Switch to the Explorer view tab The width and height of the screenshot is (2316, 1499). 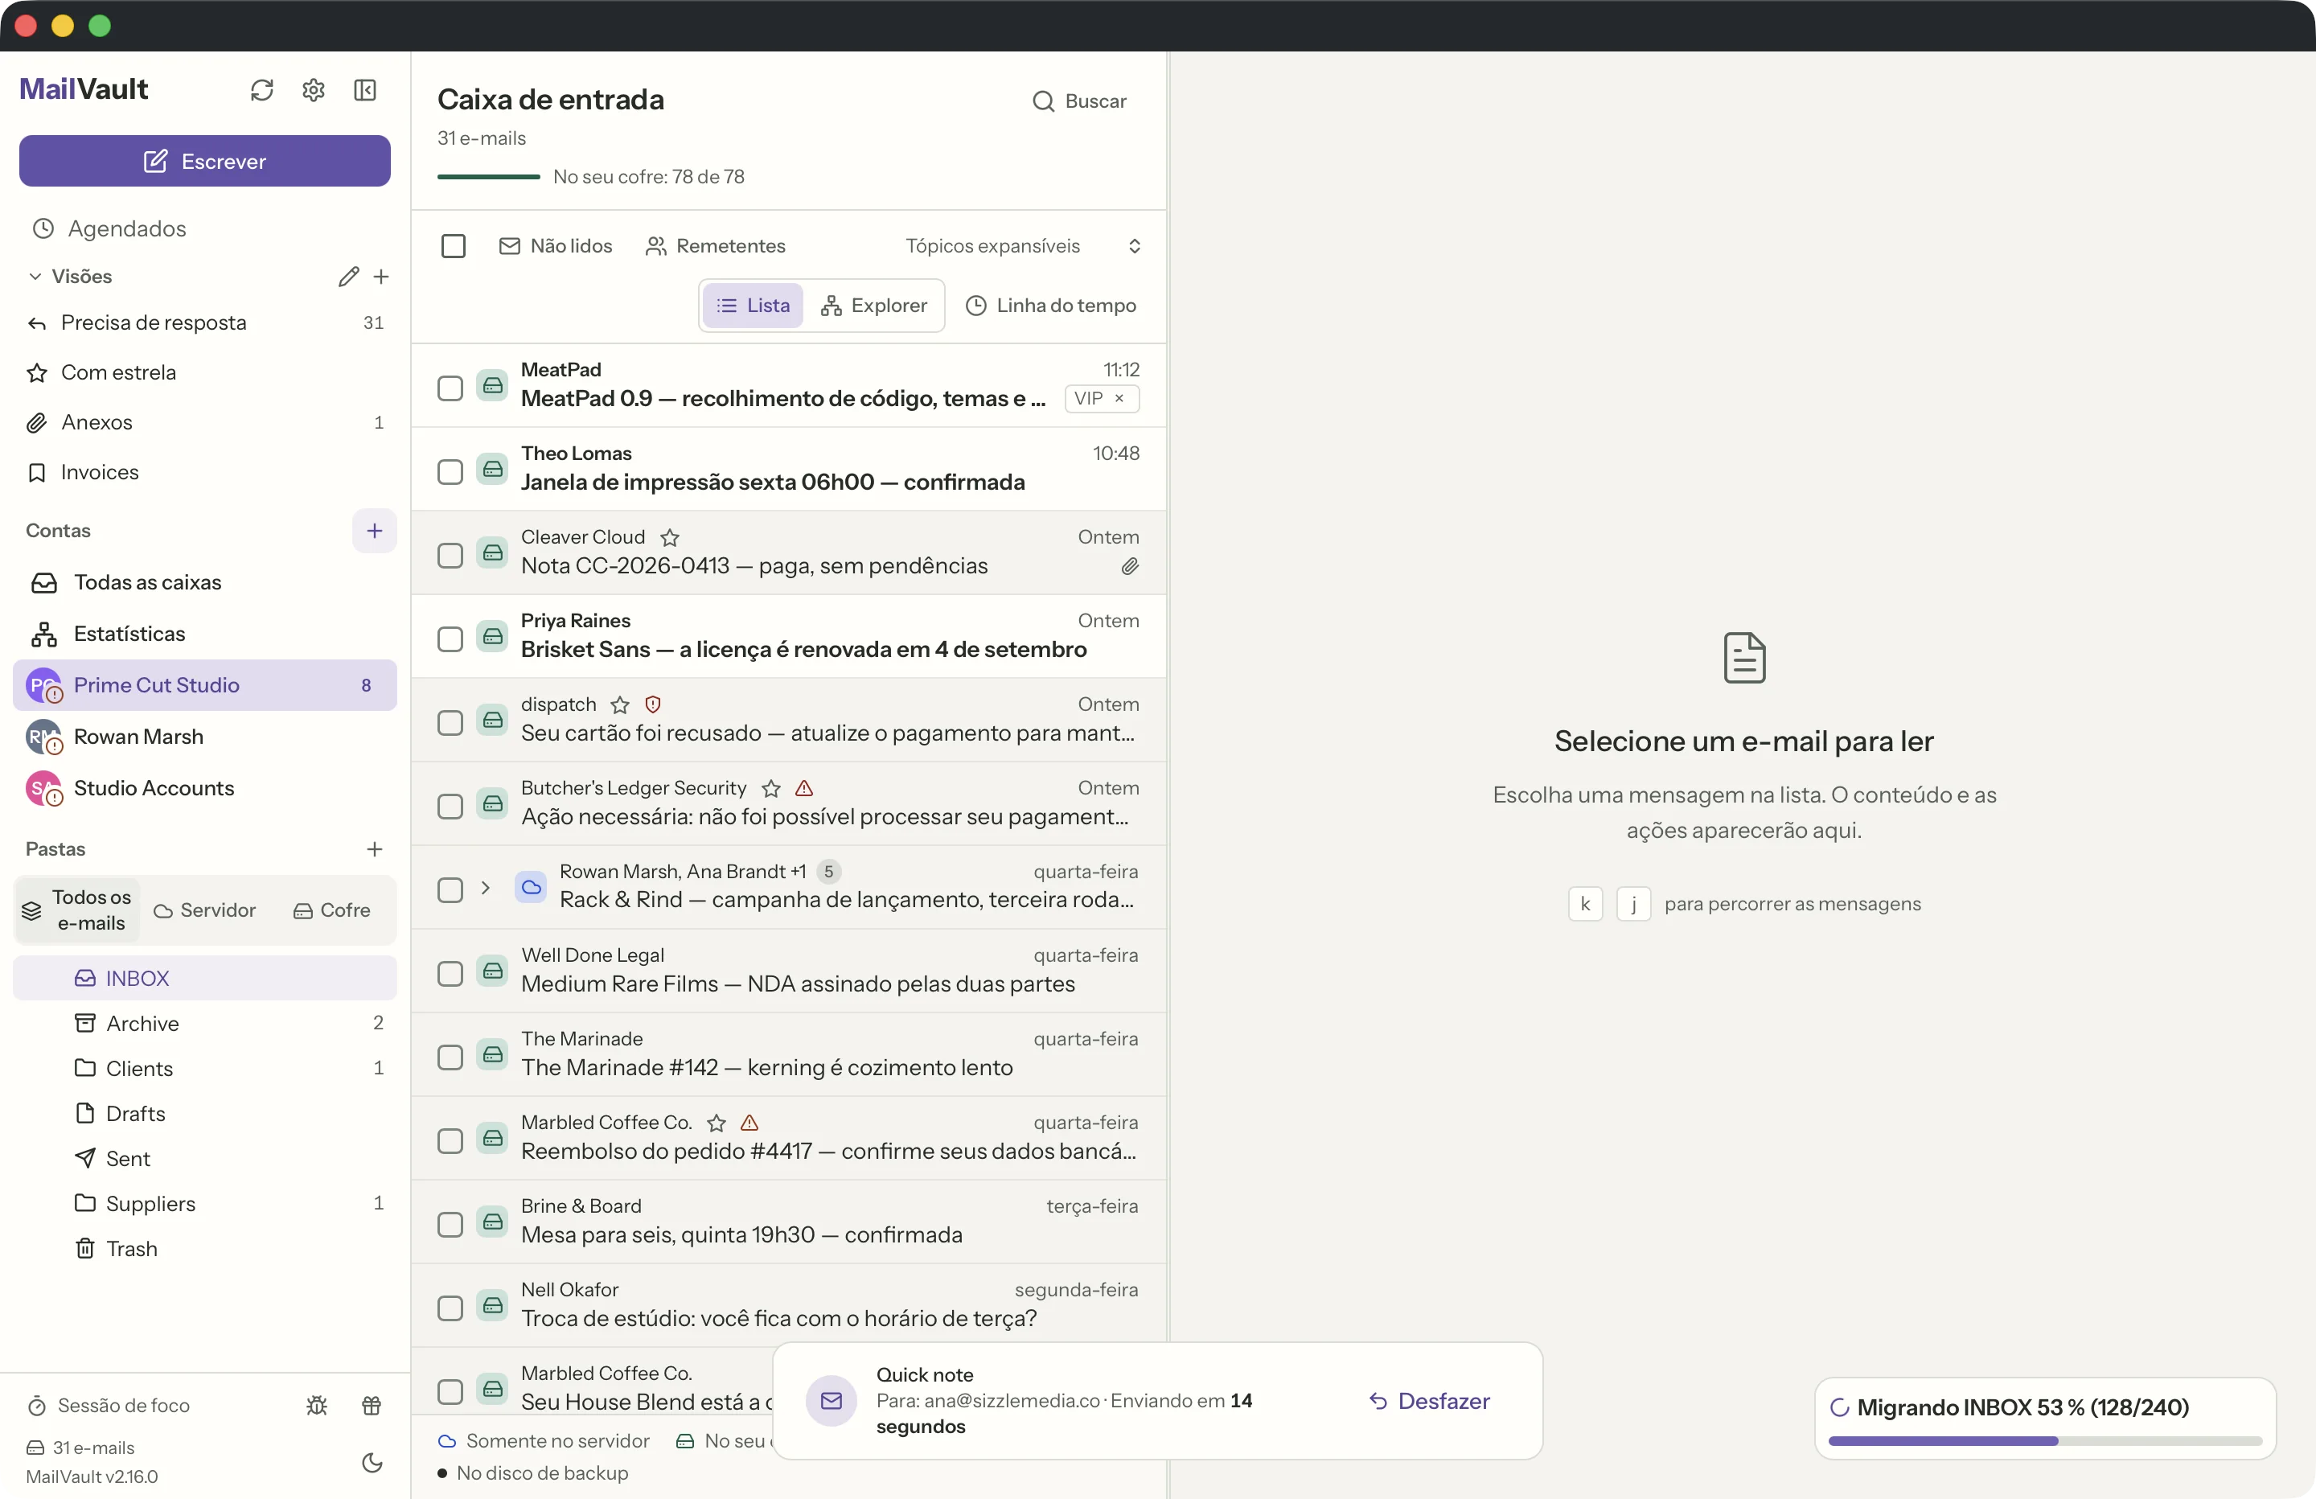pos(874,306)
